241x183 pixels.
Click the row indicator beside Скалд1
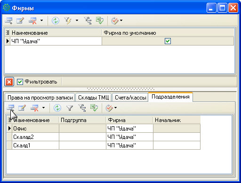9,145
